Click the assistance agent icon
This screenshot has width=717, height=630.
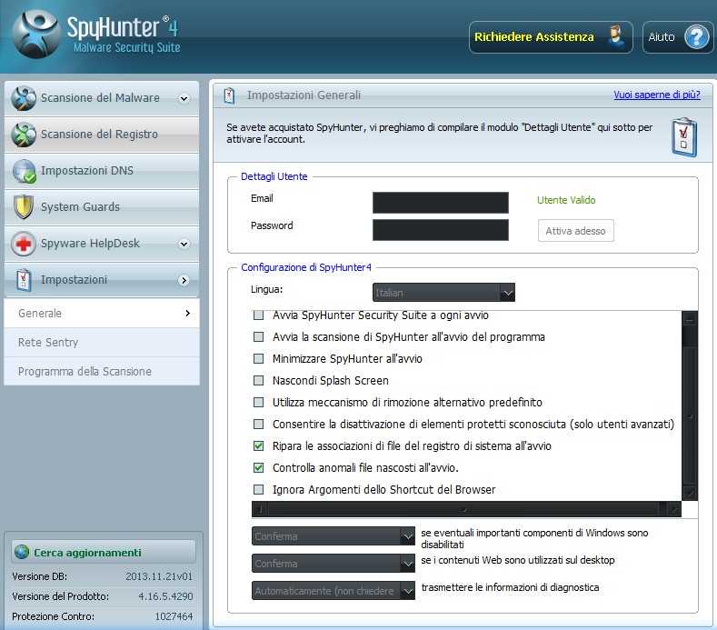click(616, 36)
